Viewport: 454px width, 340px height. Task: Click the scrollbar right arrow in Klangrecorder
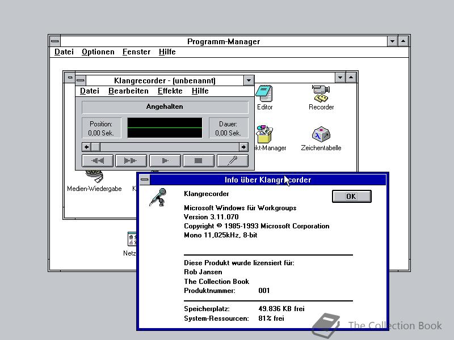pos(243,147)
